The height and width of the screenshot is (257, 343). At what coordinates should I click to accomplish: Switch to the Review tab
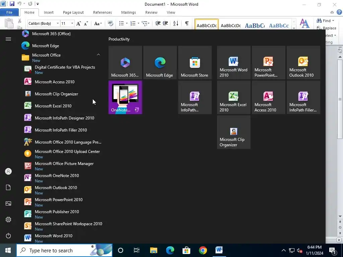point(151,12)
